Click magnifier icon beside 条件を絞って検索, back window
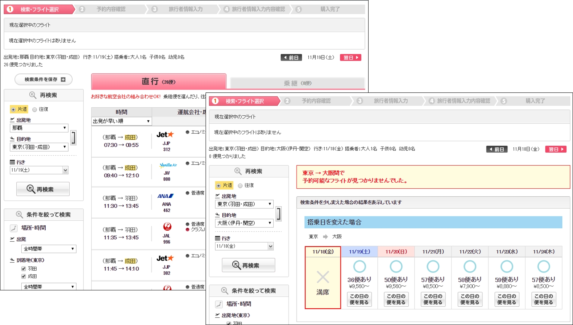Viewport: 573px width, 325px height. coord(19,214)
